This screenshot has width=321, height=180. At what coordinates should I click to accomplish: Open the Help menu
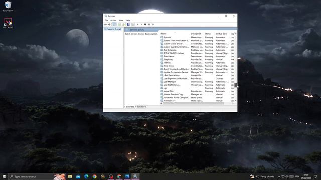[128, 20]
